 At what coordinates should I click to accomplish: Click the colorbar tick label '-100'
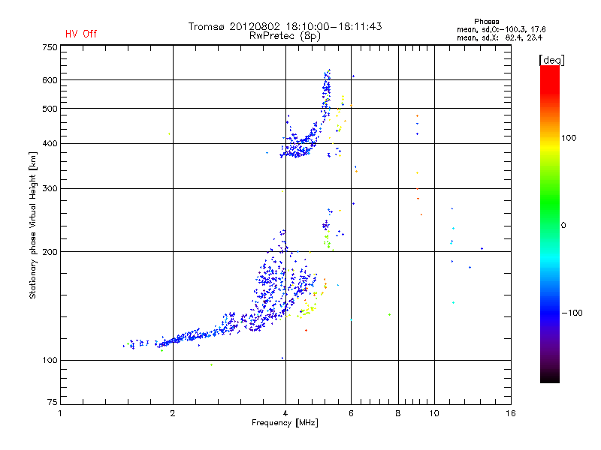click(x=572, y=313)
